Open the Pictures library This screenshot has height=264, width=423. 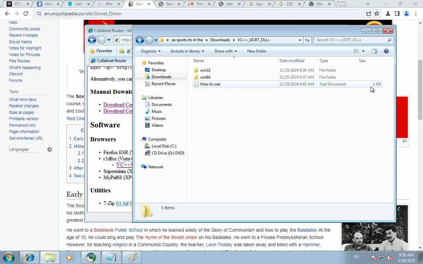158,118
